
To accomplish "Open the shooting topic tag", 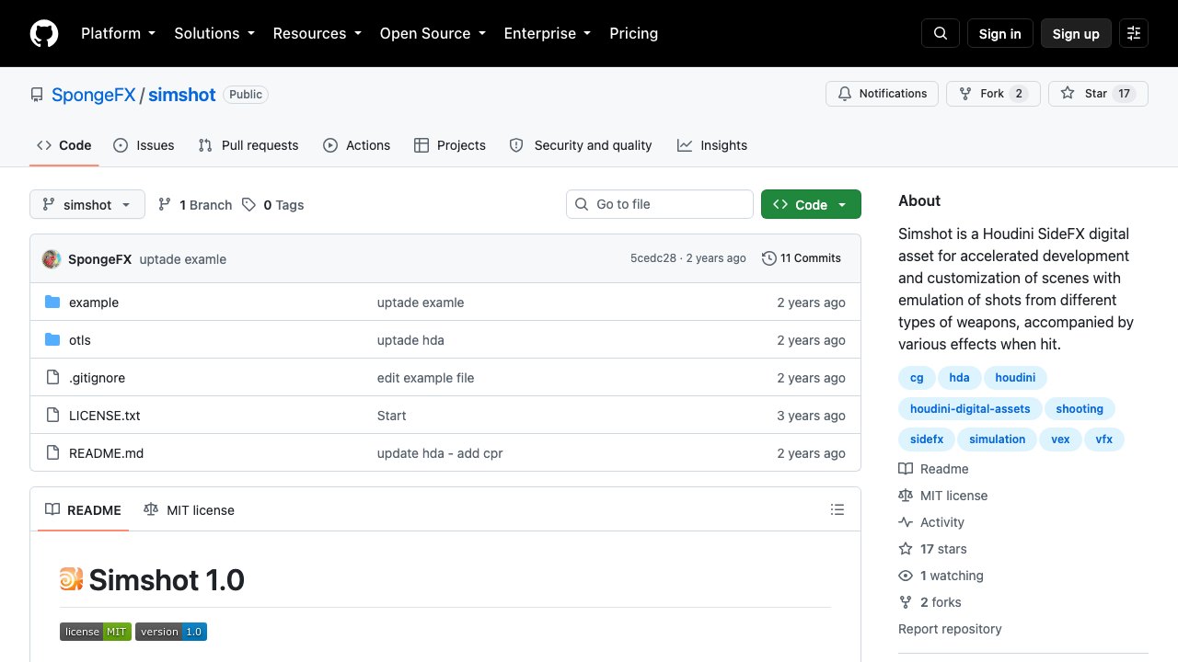I will (1080, 409).
